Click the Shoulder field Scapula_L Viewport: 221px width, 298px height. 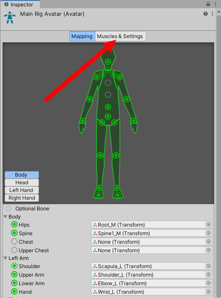[x=152, y=266]
